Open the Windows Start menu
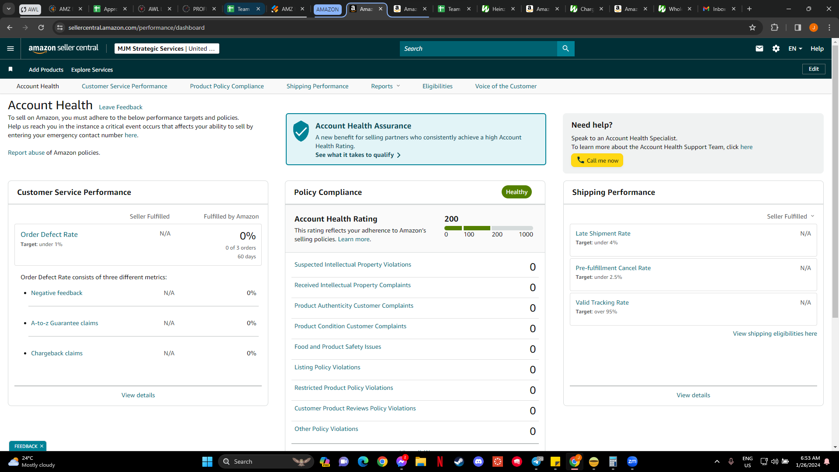 point(207,462)
